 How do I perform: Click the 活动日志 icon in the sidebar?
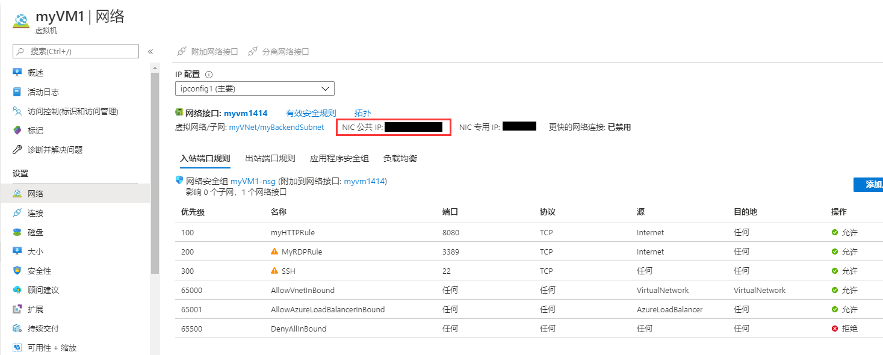click(17, 92)
